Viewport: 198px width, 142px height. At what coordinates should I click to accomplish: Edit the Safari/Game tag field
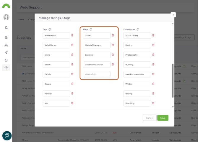click(x=56, y=45)
